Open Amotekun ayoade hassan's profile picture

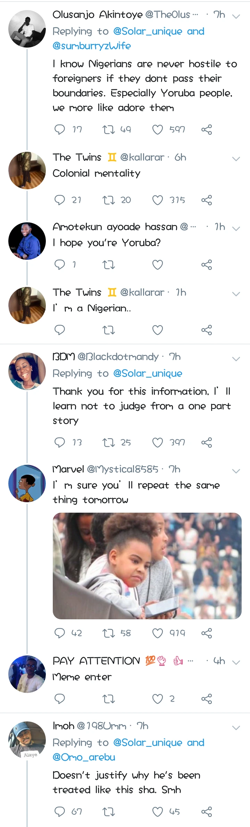[x=27, y=241]
